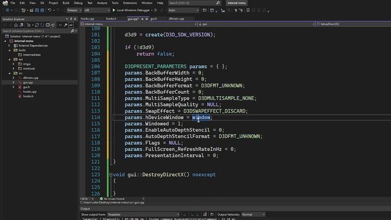This screenshot has height=220, width=391.
Task: Click the Refresh icon in Solution Explorer
Action: [x=42, y=25]
